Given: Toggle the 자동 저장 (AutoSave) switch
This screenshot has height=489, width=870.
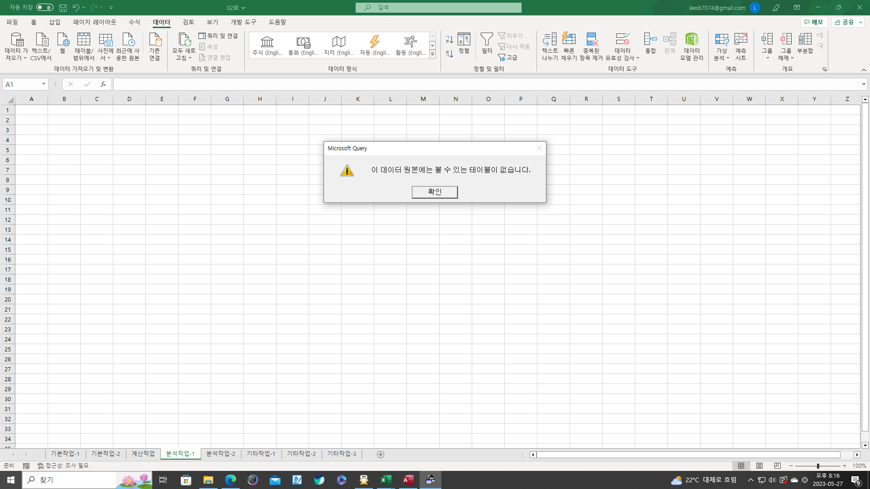Looking at the screenshot, I should [44, 7].
